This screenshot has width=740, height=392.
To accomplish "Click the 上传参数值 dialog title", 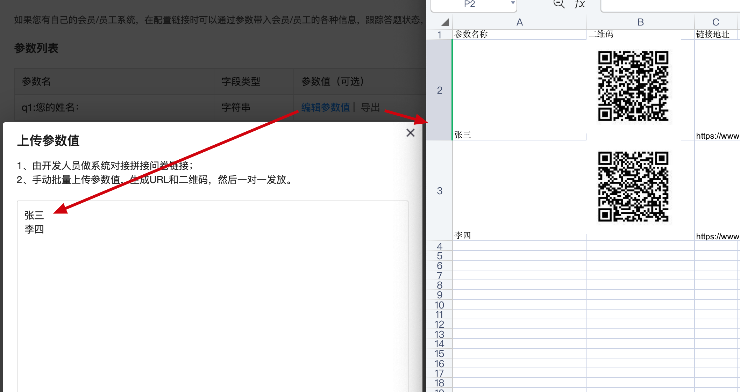I will (x=48, y=140).
